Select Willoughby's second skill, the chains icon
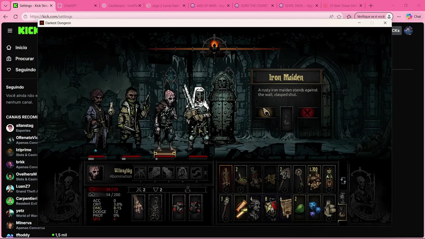425x239 pixels. click(154, 173)
